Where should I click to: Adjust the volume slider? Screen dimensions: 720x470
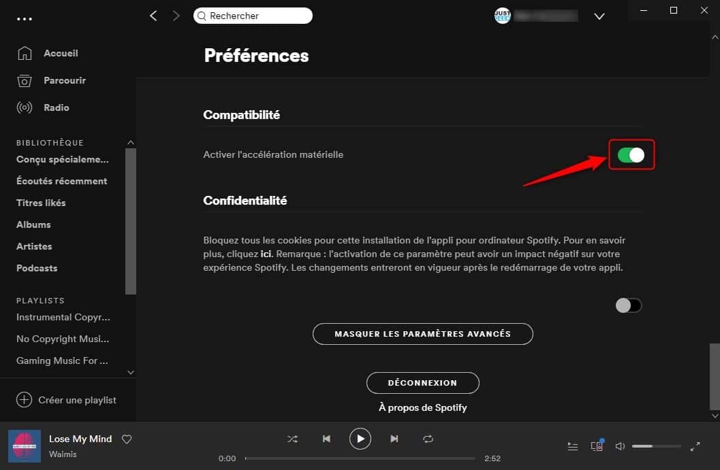coord(657,446)
